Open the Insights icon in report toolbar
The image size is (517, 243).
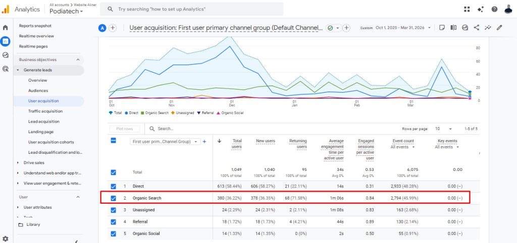click(x=488, y=28)
